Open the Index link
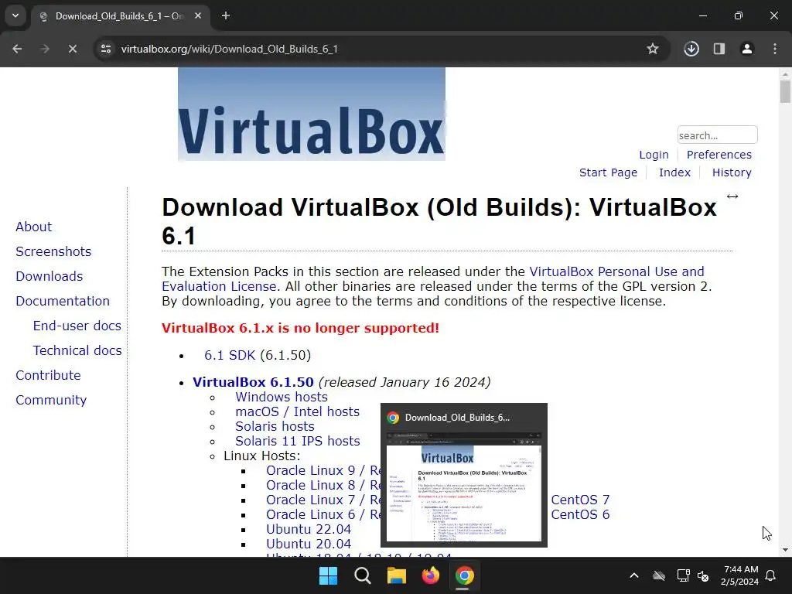This screenshot has width=792, height=594. pyautogui.click(x=674, y=172)
